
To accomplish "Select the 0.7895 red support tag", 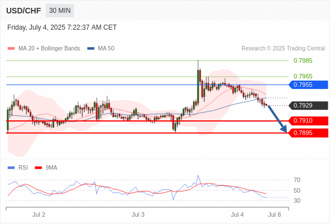I will point(308,133).
